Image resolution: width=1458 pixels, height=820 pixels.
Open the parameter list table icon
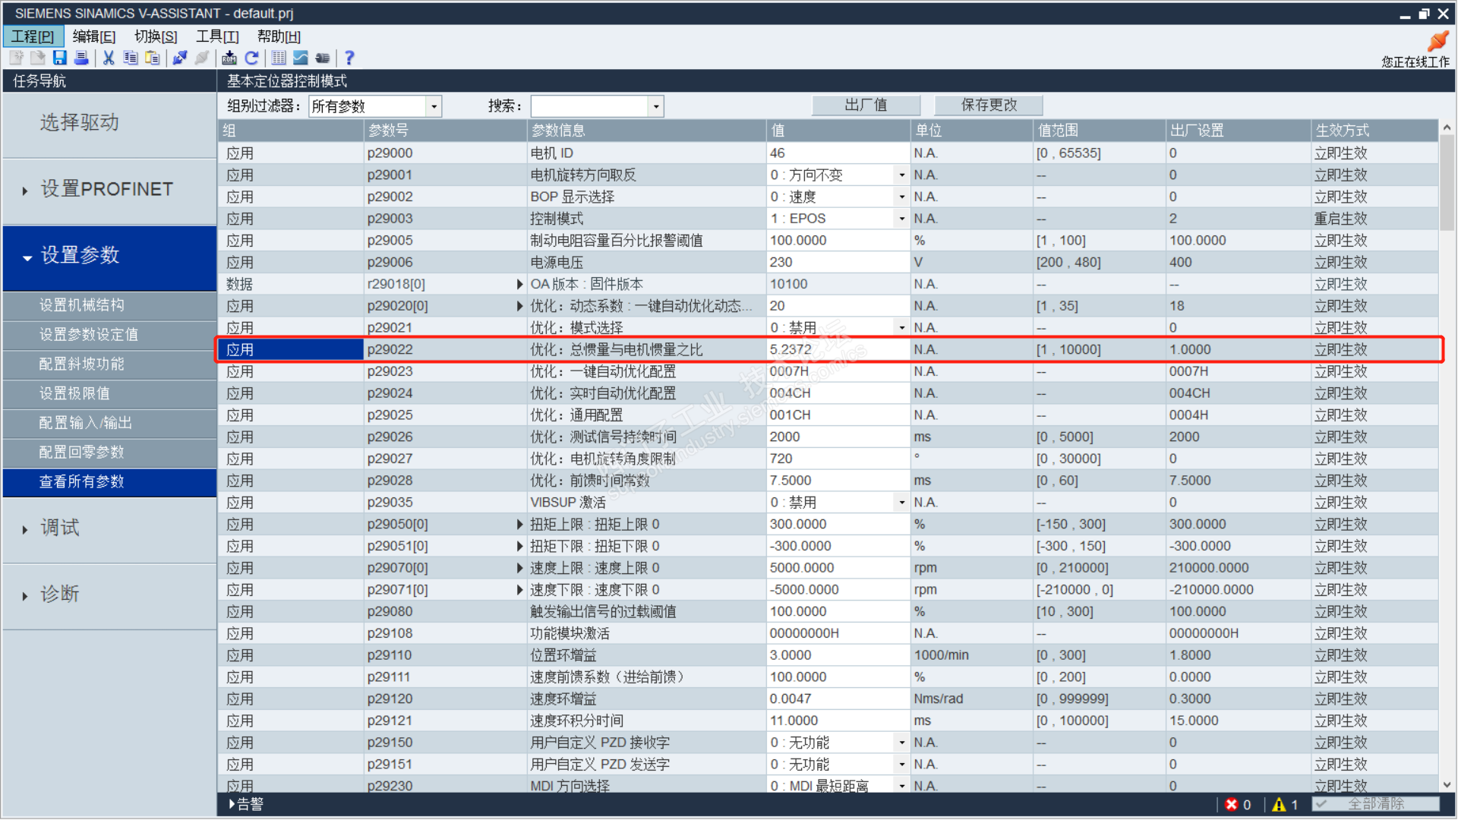pos(279,58)
